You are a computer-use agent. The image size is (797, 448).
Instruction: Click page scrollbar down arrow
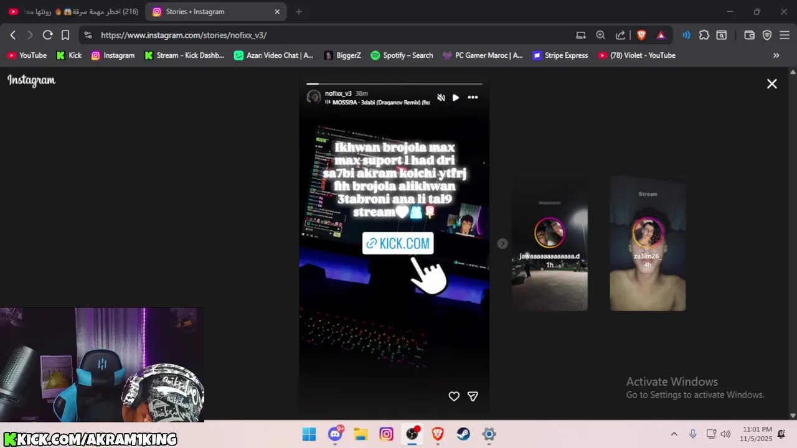[x=793, y=416]
